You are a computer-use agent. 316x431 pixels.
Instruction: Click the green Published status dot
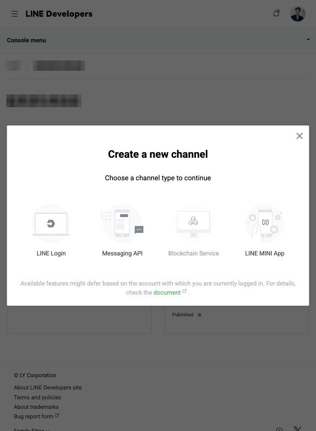pyautogui.click(x=199, y=315)
